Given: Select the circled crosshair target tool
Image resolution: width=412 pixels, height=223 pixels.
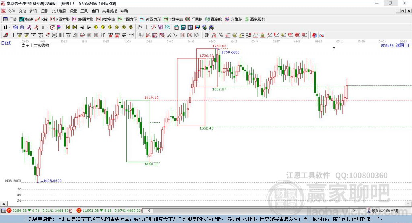Looking at the screenshot, I should [82, 35].
